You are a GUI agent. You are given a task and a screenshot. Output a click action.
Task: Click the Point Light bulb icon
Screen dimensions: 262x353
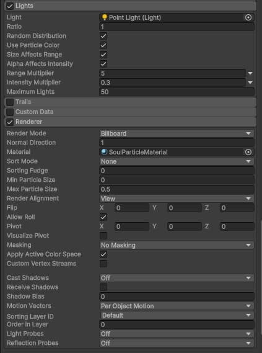[104, 17]
